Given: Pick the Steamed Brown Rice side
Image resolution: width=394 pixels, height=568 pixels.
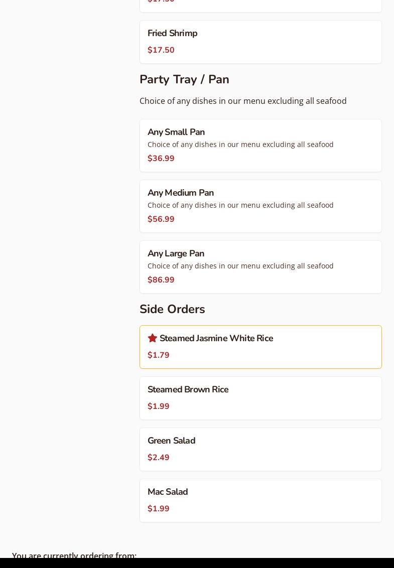Looking at the screenshot, I should click(x=188, y=389).
